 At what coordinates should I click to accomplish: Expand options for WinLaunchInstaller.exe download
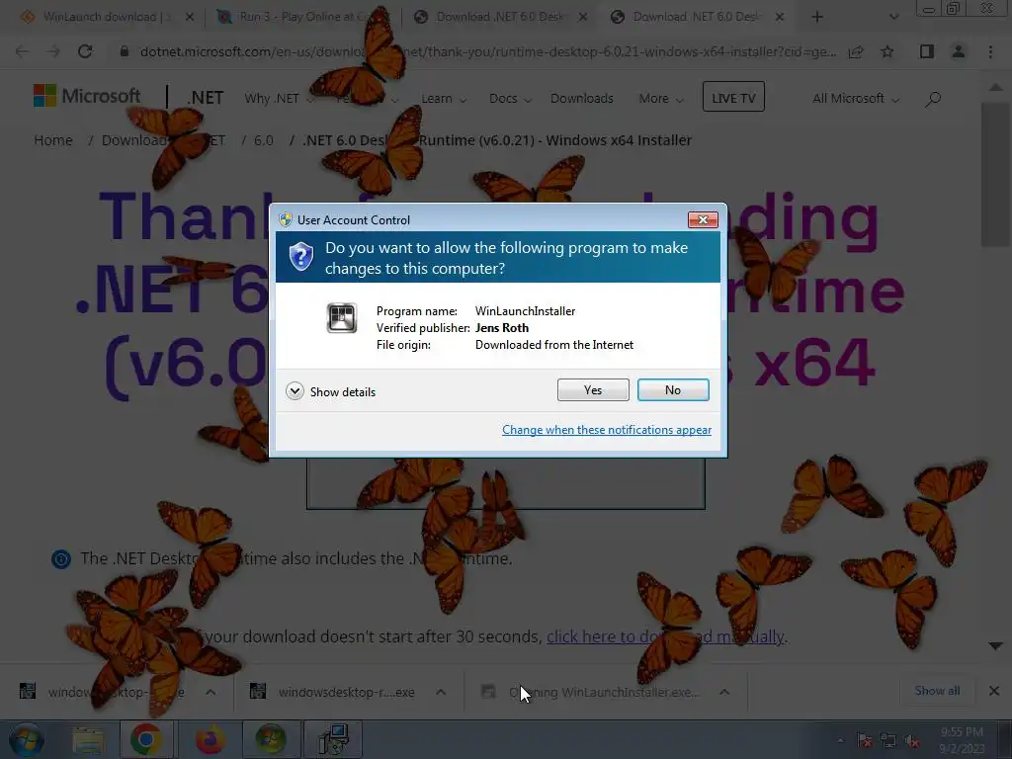tap(724, 692)
